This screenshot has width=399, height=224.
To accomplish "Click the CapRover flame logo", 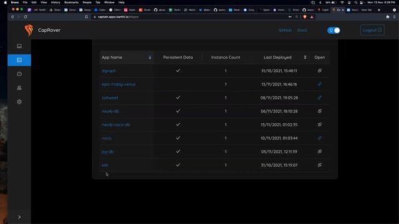I will coord(29,30).
